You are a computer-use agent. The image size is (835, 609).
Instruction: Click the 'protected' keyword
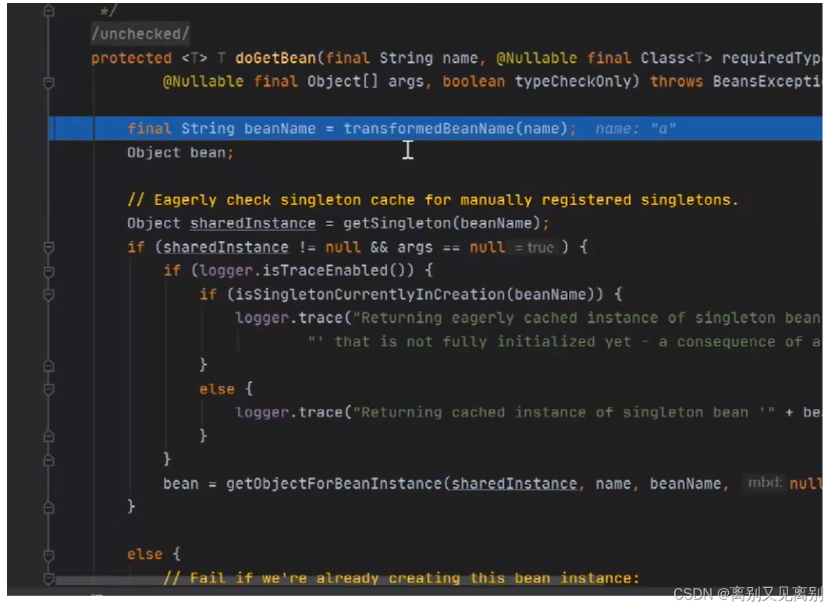pos(131,58)
